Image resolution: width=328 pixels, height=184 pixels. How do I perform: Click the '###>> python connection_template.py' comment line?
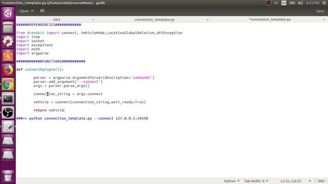82,118
